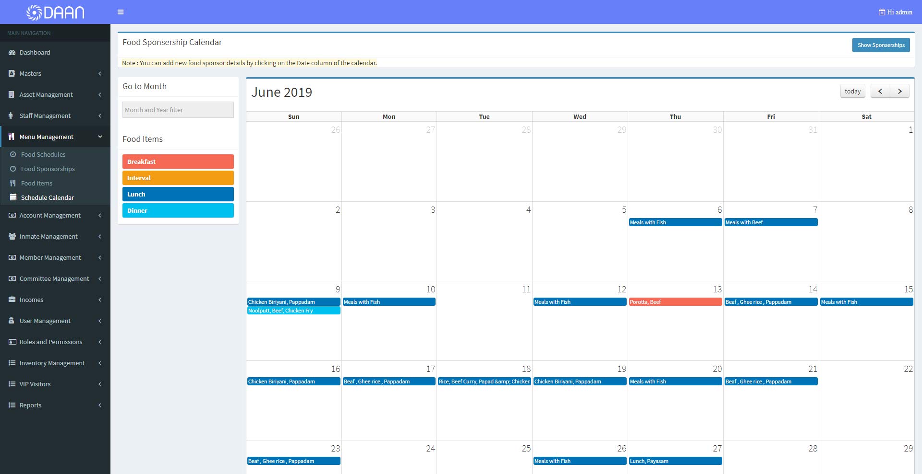
Task: Open Noolputt, Beef, Chicken Fry event
Action: pyautogui.click(x=293, y=311)
